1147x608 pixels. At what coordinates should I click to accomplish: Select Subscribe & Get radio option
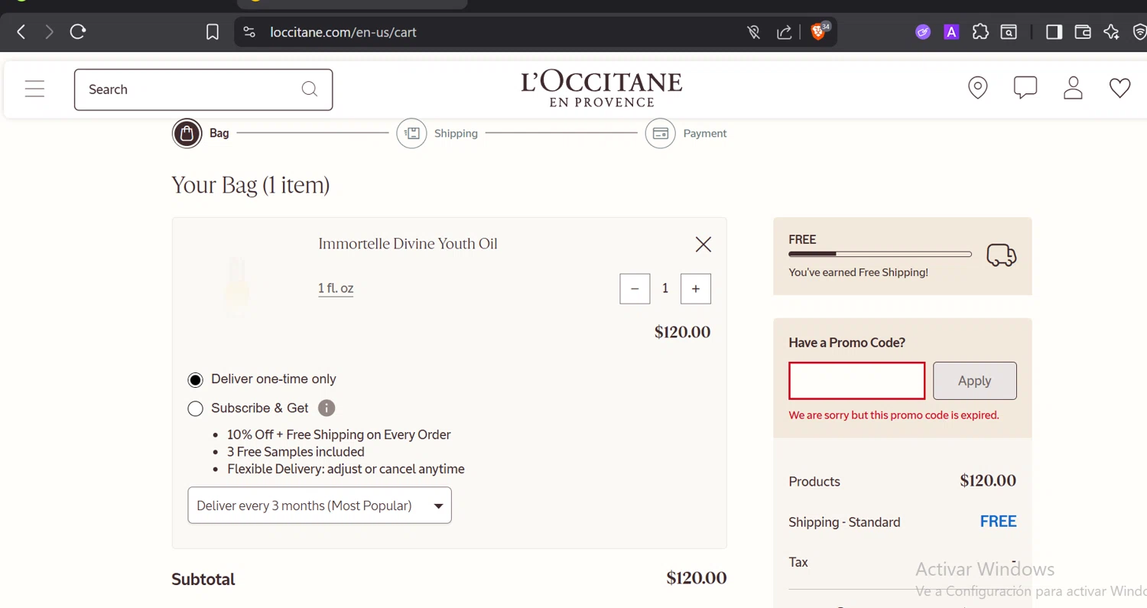(196, 408)
